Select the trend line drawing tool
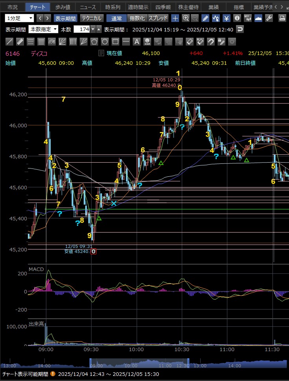Image resolution: width=289 pixels, height=381 pixels. (10, 42)
